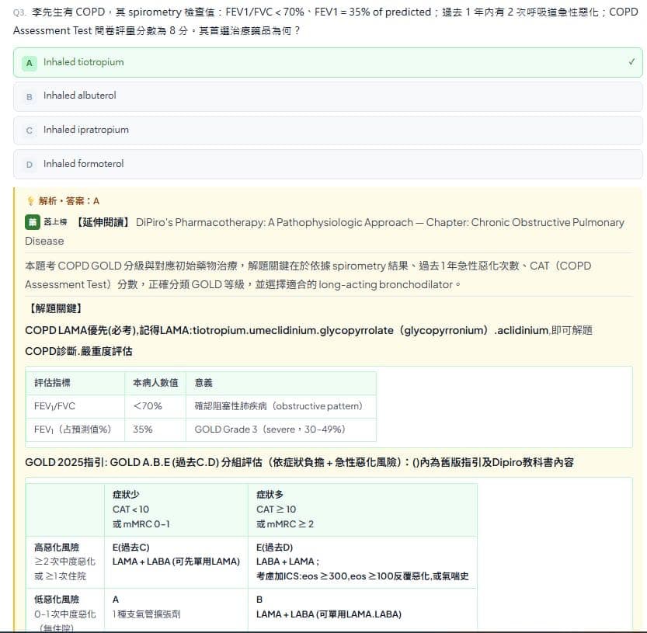
Task: Click the 本病人數值 column header
Action: click(155, 383)
